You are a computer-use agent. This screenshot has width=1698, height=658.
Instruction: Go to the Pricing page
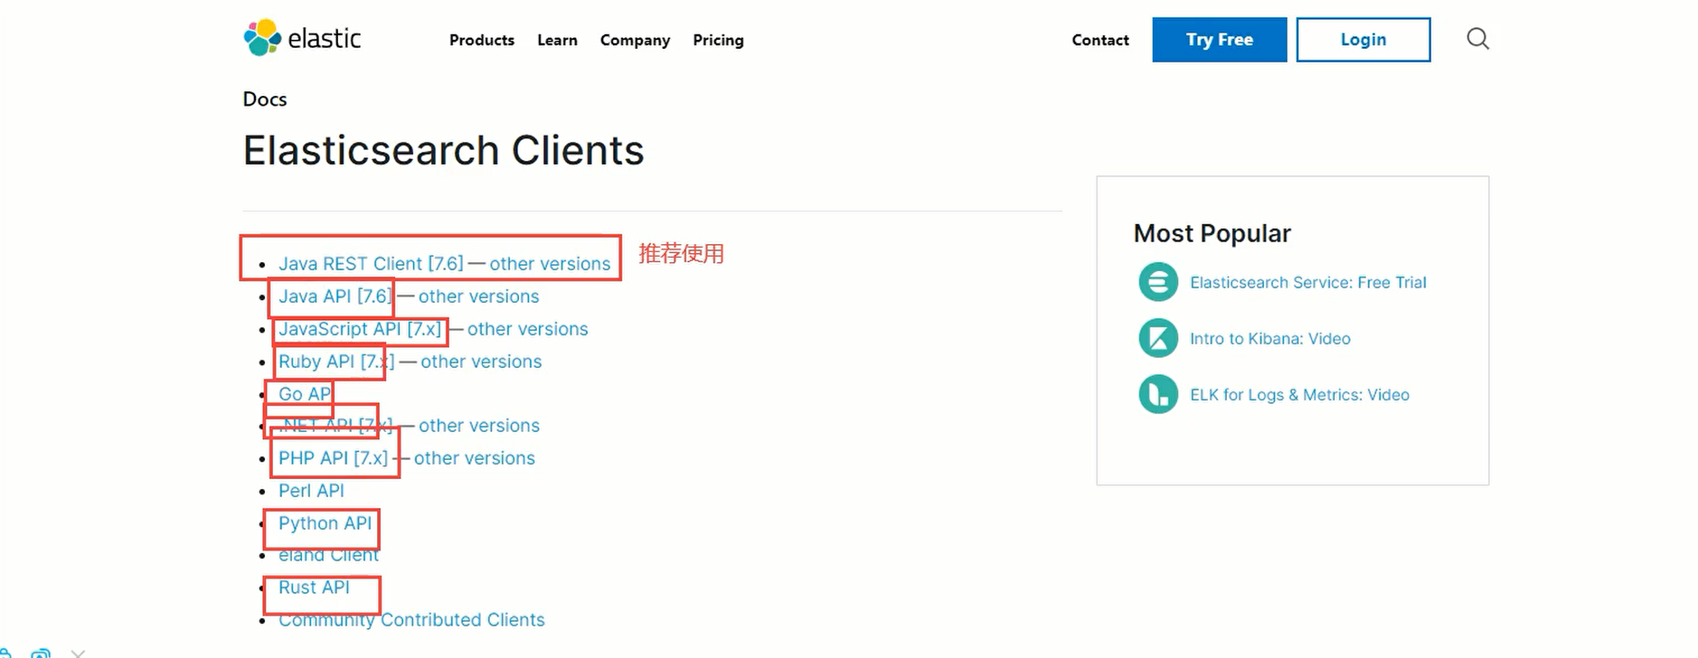pyautogui.click(x=718, y=40)
